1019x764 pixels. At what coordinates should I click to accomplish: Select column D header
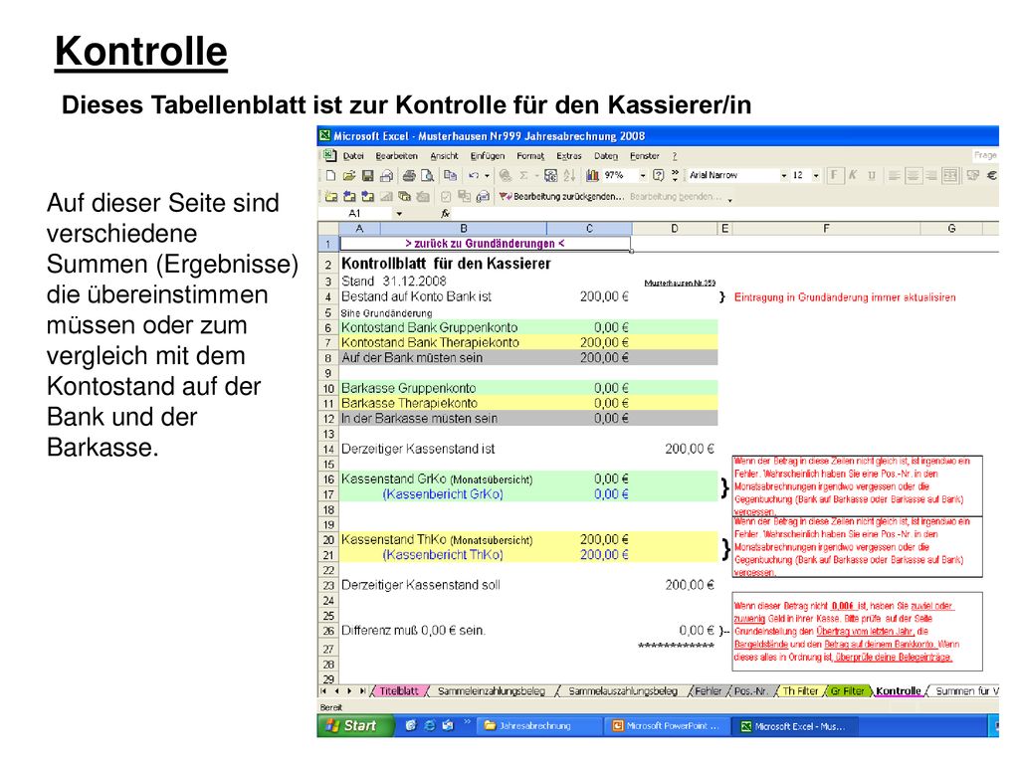pos(674,228)
